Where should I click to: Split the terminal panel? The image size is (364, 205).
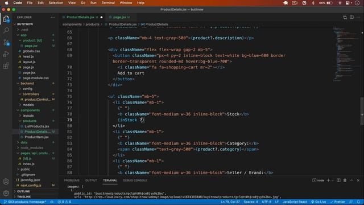[x=338, y=181]
